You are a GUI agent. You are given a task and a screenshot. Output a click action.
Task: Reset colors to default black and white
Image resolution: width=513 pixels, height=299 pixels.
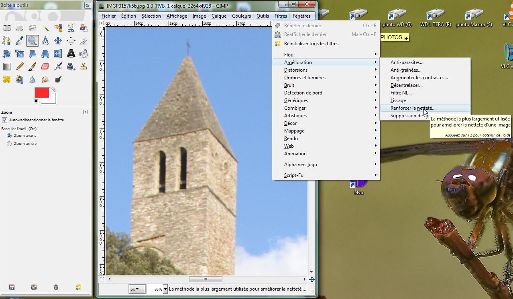pos(37,101)
